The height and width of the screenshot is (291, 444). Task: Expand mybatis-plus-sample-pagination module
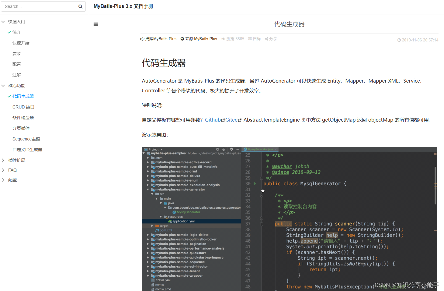pyautogui.click(x=148, y=244)
